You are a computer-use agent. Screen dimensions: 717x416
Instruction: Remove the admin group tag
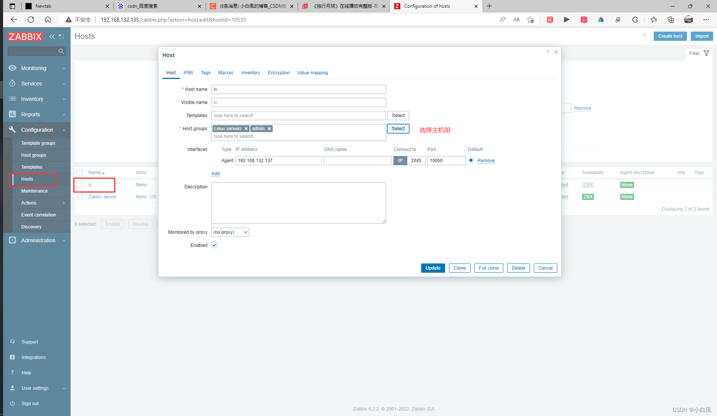(x=269, y=129)
